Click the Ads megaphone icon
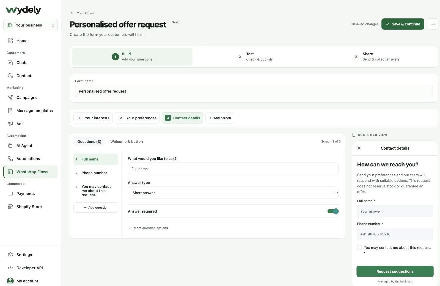Viewport: 440px width, 286px height. 10,124
